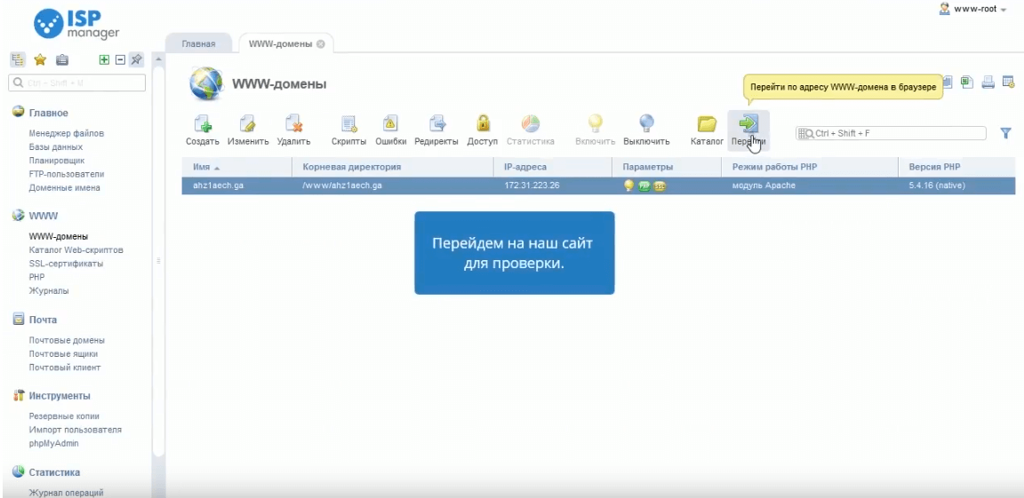Open Менеджер файлов in sidebar

(x=67, y=133)
